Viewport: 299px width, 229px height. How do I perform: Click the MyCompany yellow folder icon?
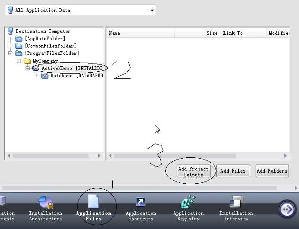pos(27,61)
